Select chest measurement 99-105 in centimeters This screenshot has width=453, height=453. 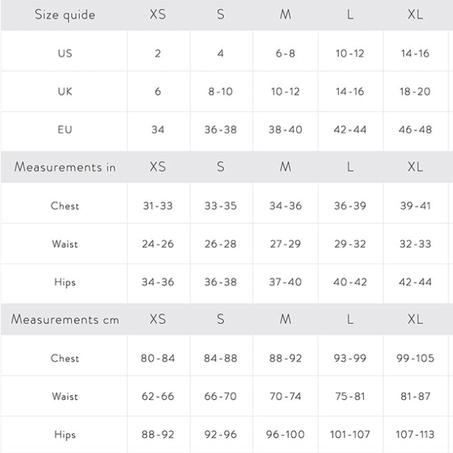415,359
